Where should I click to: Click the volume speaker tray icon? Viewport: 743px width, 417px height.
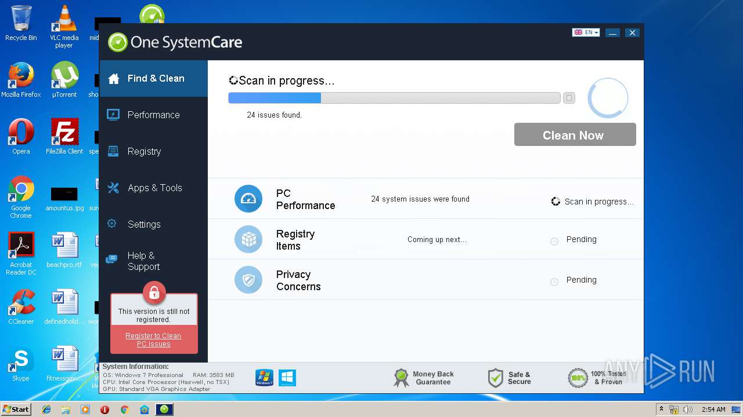[687, 409]
